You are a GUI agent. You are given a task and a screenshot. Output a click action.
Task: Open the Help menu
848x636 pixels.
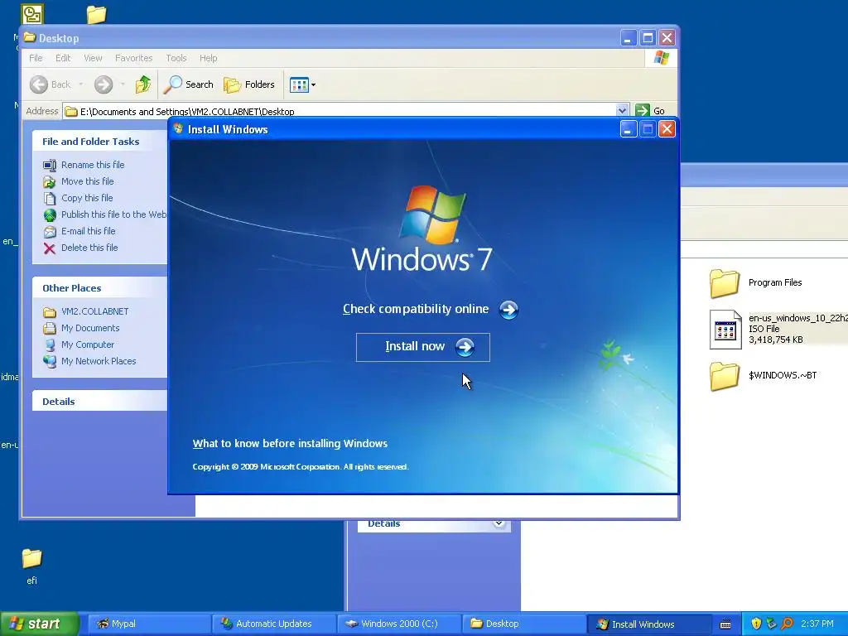point(208,58)
